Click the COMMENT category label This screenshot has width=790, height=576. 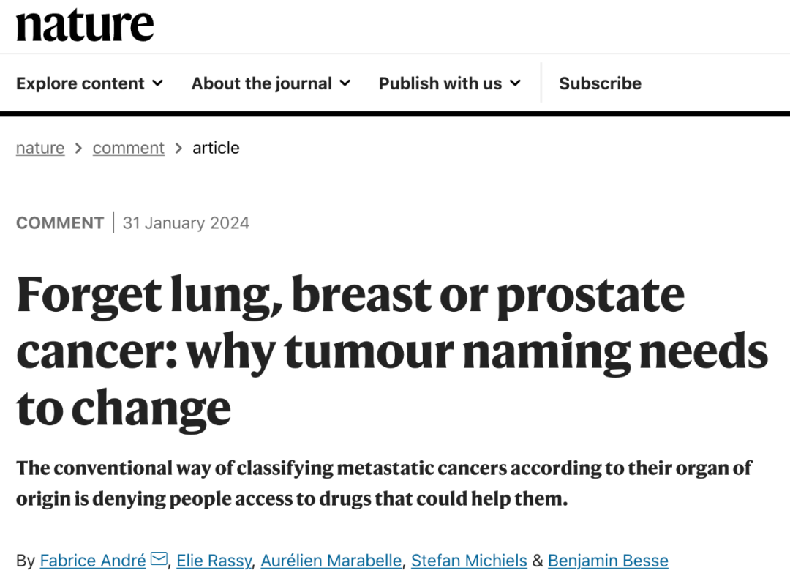tap(60, 222)
